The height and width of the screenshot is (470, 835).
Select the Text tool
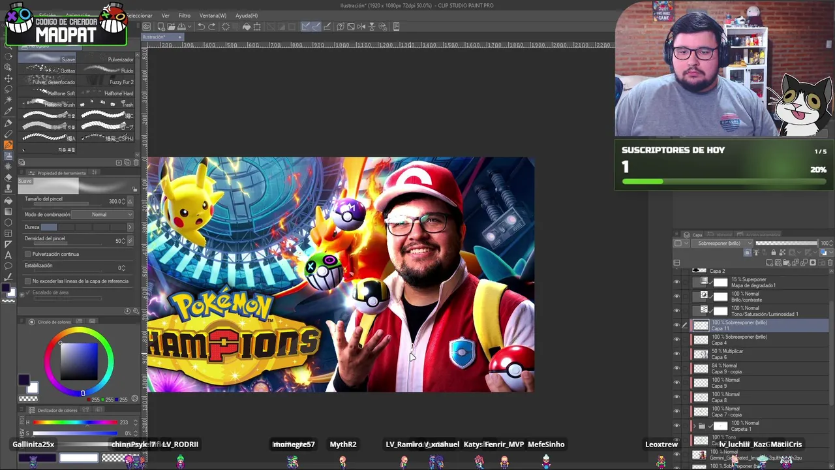pos(8,255)
